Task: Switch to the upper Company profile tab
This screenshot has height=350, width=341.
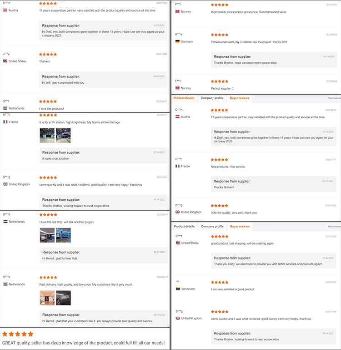Action: (212, 98)
